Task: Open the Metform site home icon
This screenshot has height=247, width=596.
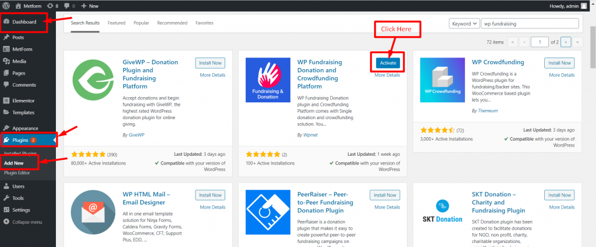Action: [x=18, y=6]
